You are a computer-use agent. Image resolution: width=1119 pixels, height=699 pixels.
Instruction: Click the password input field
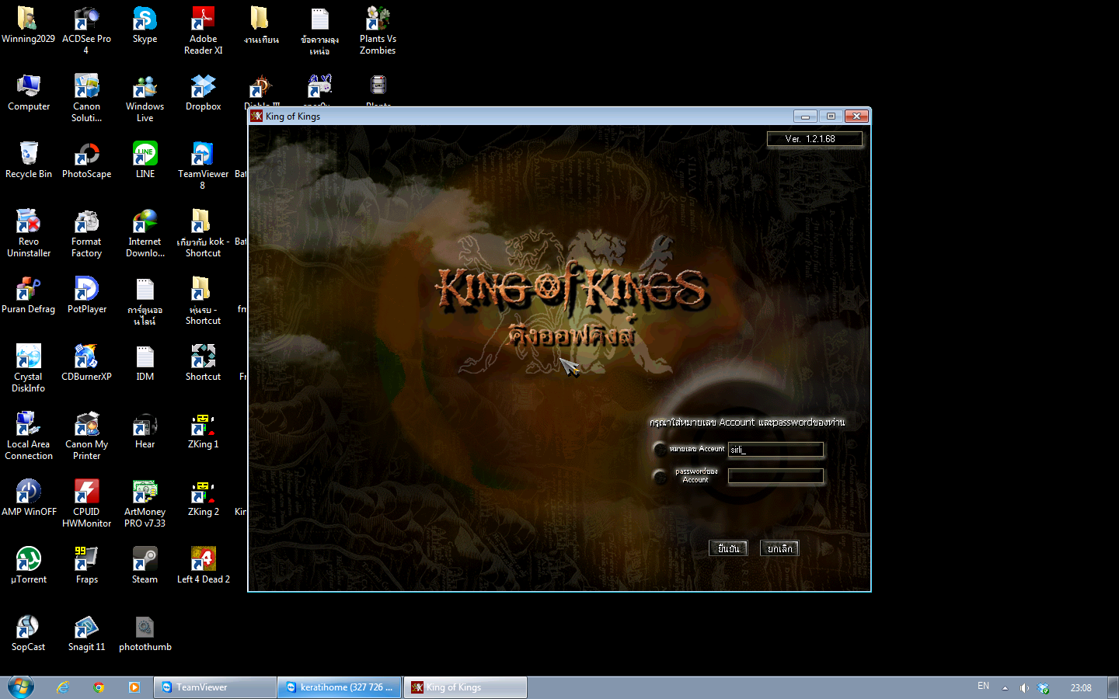(776, 476)
